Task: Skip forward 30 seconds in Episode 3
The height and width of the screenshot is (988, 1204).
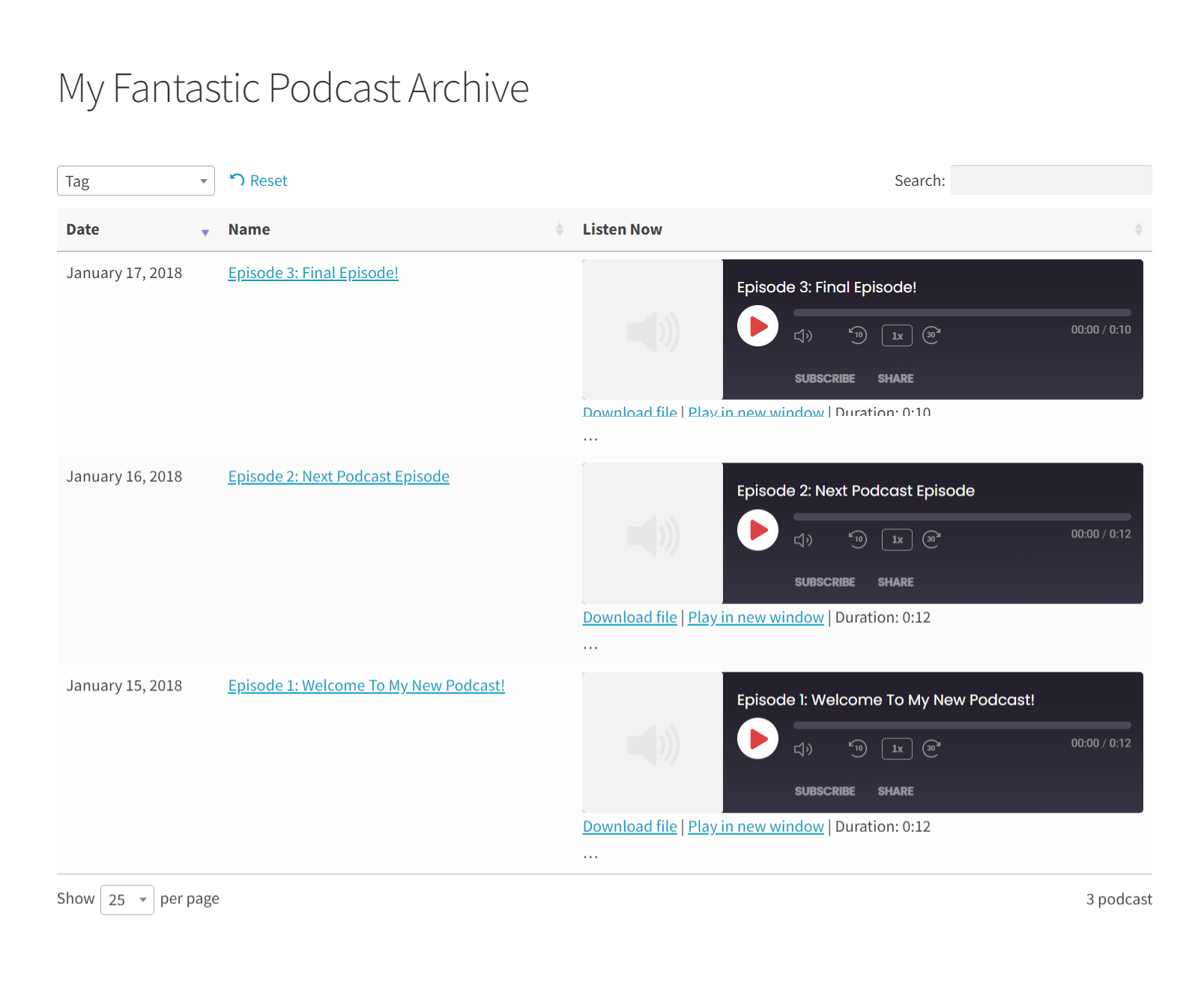Action: click(x=931, y=335)
